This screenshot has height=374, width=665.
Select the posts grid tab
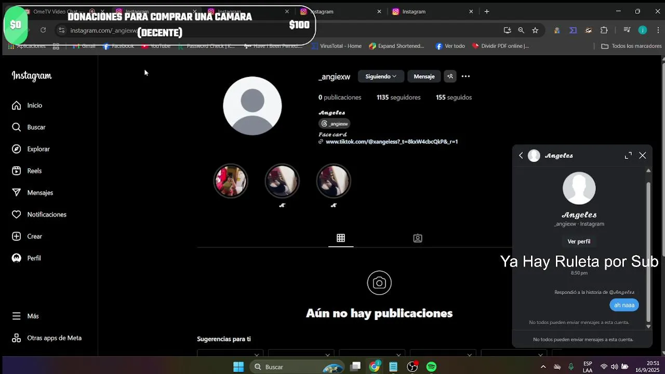tap(341, 238)
